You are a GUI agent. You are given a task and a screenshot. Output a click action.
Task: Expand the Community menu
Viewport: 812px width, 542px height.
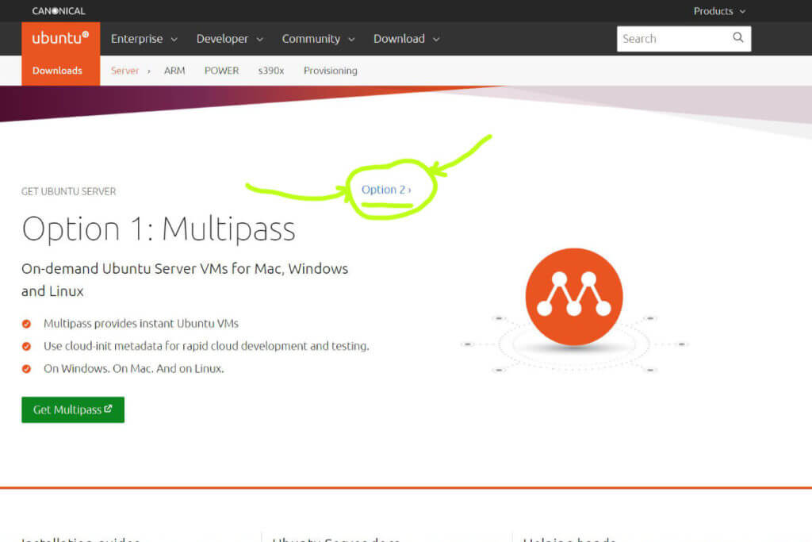click(318, 39)
